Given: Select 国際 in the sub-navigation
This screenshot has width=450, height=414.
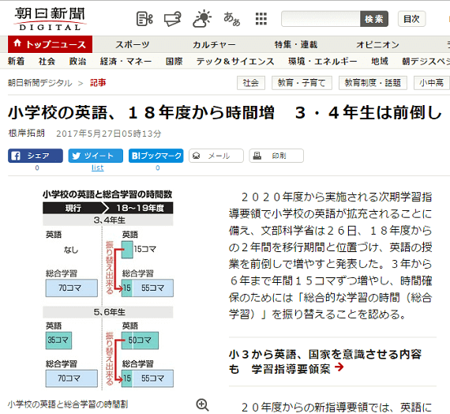Looking at the screenshot, I should point(174,61).
